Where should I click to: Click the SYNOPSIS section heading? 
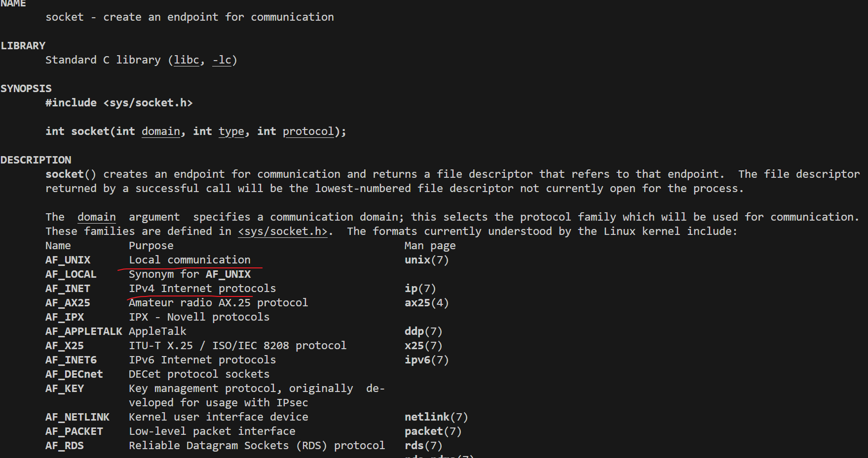click(26, 89)
